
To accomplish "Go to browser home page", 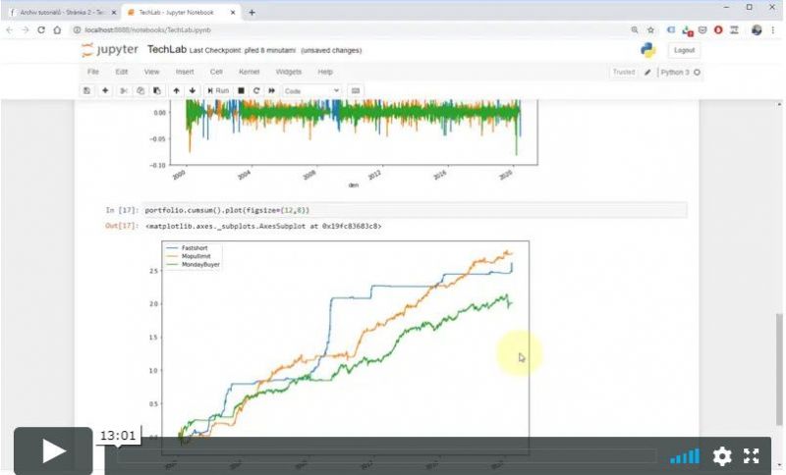I will coord(57,30).
